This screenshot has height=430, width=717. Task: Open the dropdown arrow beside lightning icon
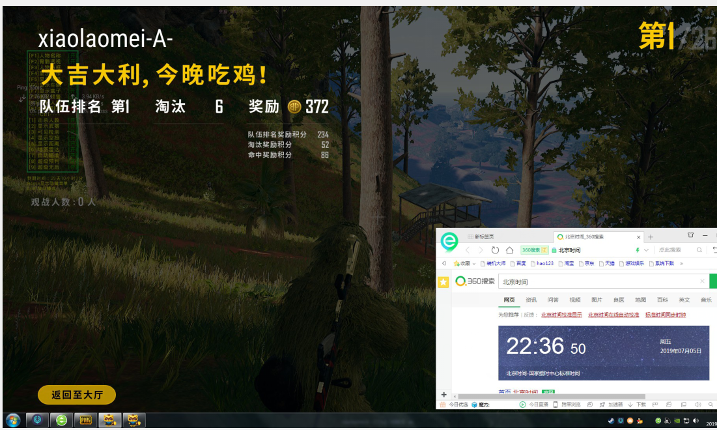pos(646,250)
